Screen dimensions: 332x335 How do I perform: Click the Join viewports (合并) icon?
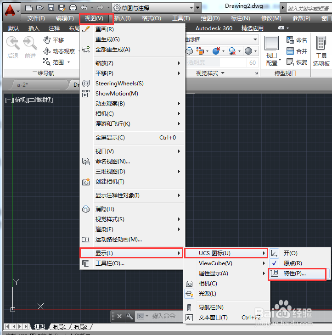[x=297, y=51]
